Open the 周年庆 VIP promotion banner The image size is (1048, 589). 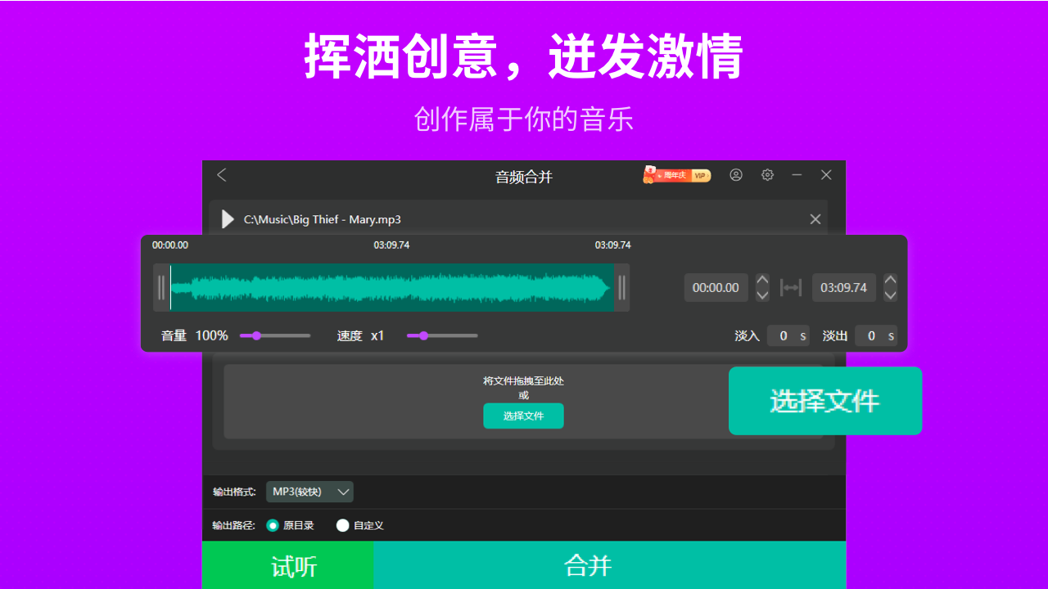coord(676,174)
